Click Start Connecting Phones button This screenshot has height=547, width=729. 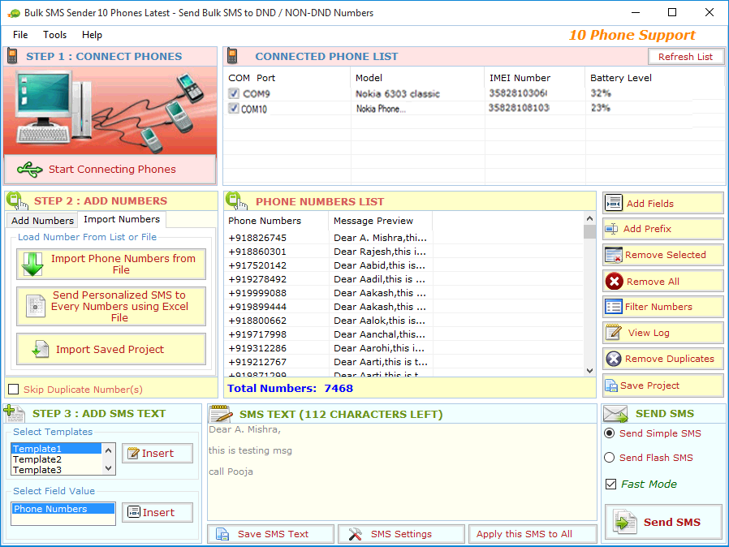coord(110,169)
